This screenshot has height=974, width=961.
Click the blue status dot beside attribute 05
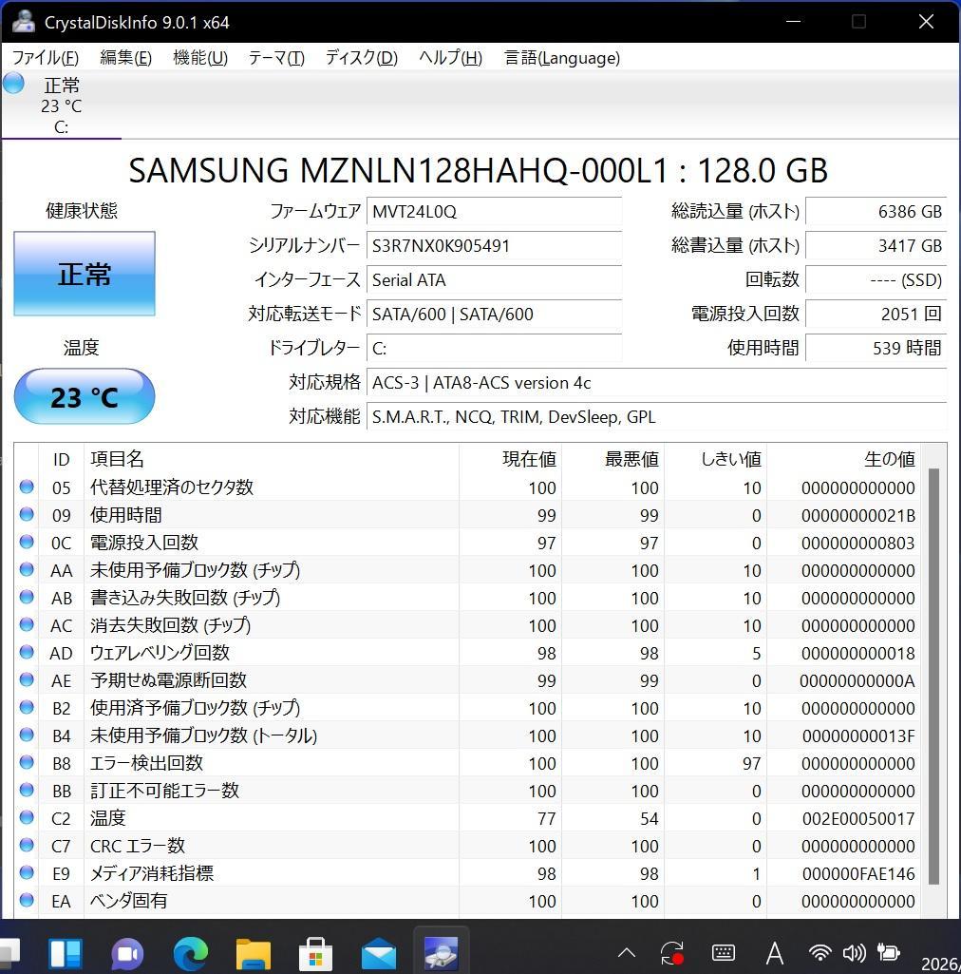(x=26, y=487)
